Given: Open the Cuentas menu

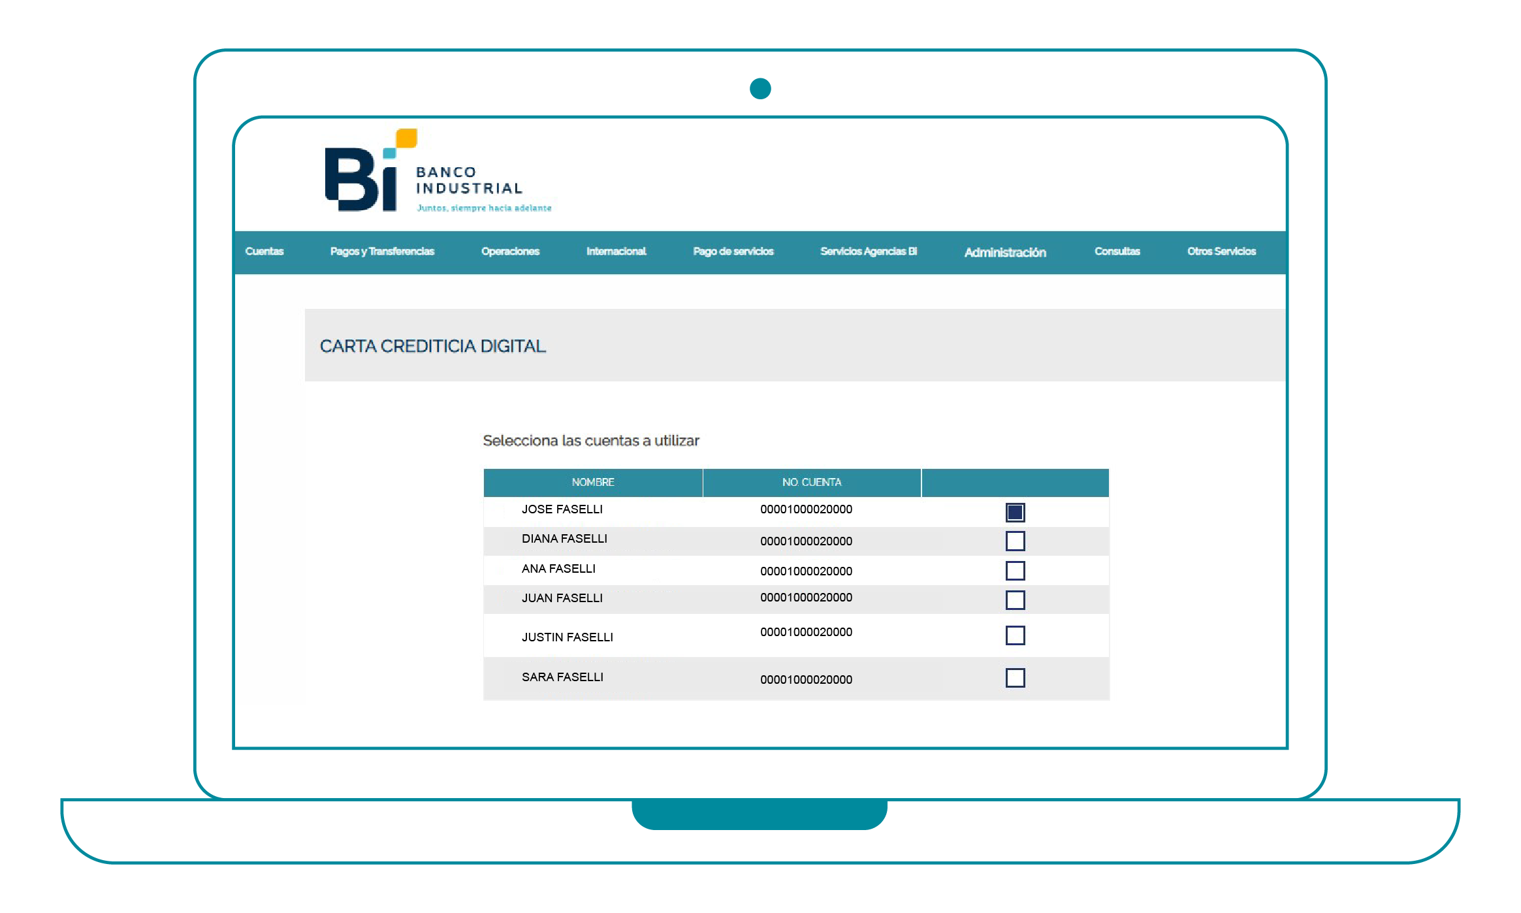Looking at the screenshot, I should [x=264, y=251].
